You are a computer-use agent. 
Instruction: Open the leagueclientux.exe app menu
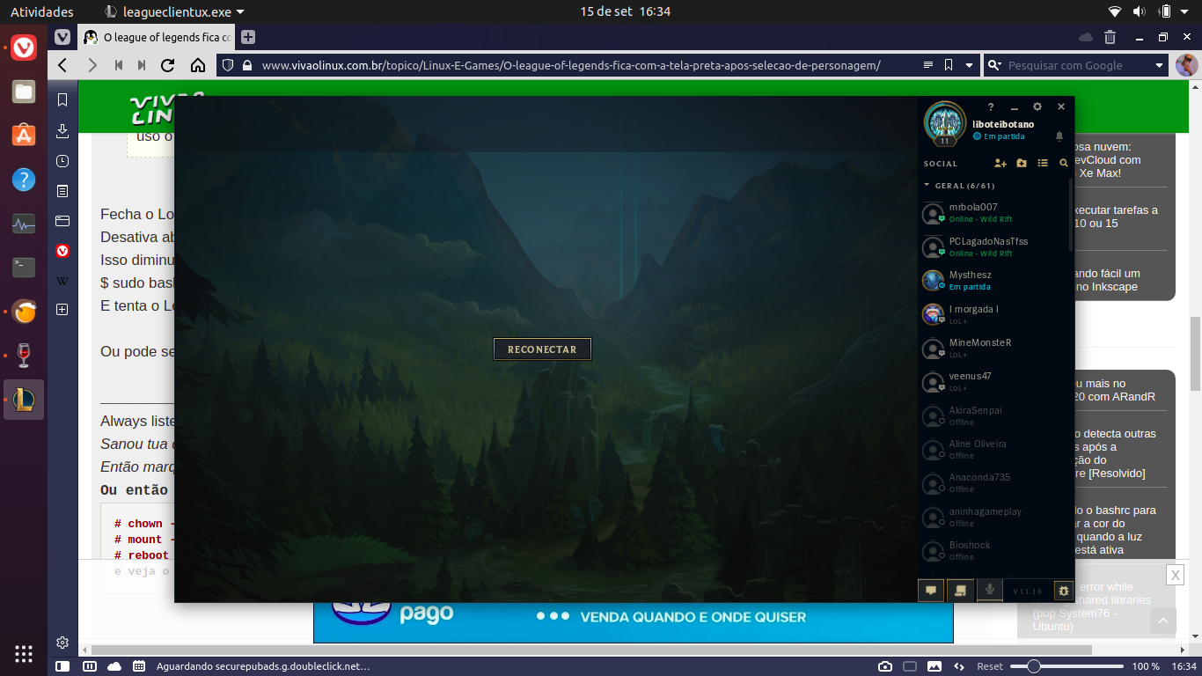[x=174, y=11]
